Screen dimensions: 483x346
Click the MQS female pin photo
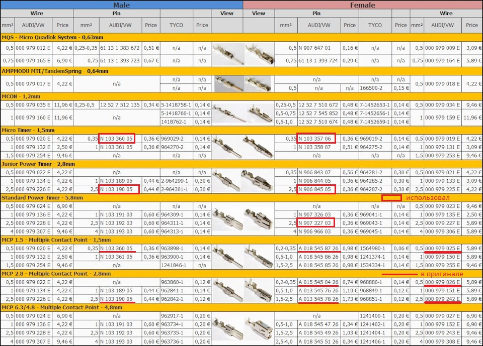(260, 54)
